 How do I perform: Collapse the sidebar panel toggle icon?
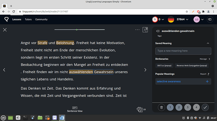[145, 30]
